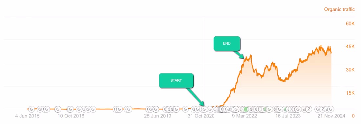Click the G marker above the 25 Jun 2019 label
Viewport: 361px width, 125px height.
pos(156,109)
